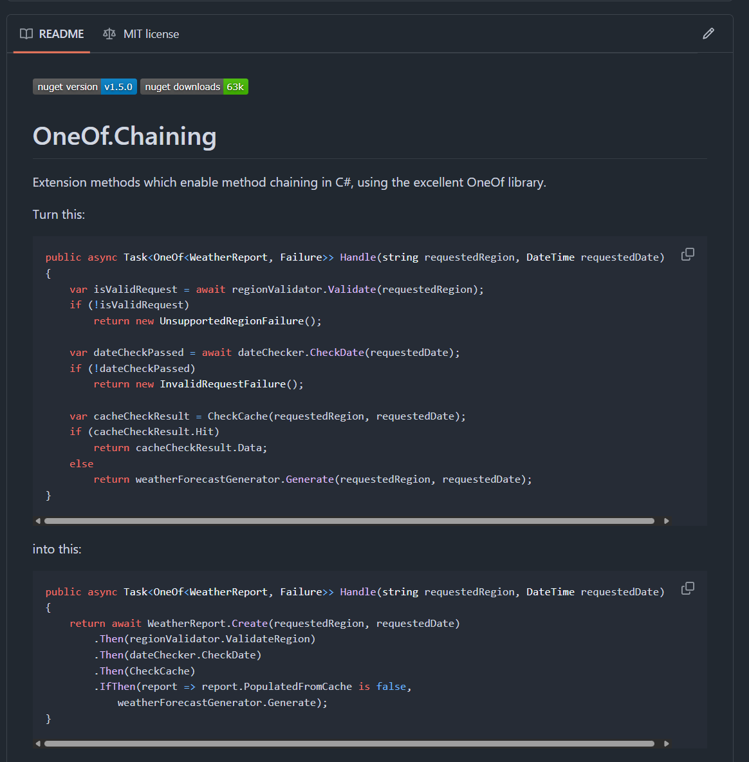
Task: Click the 'else' keyword in first code block
Action: click(x=82, y=463)
